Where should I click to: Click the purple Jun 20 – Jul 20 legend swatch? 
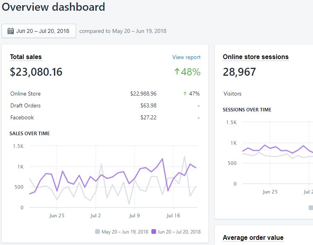[154, 232]
